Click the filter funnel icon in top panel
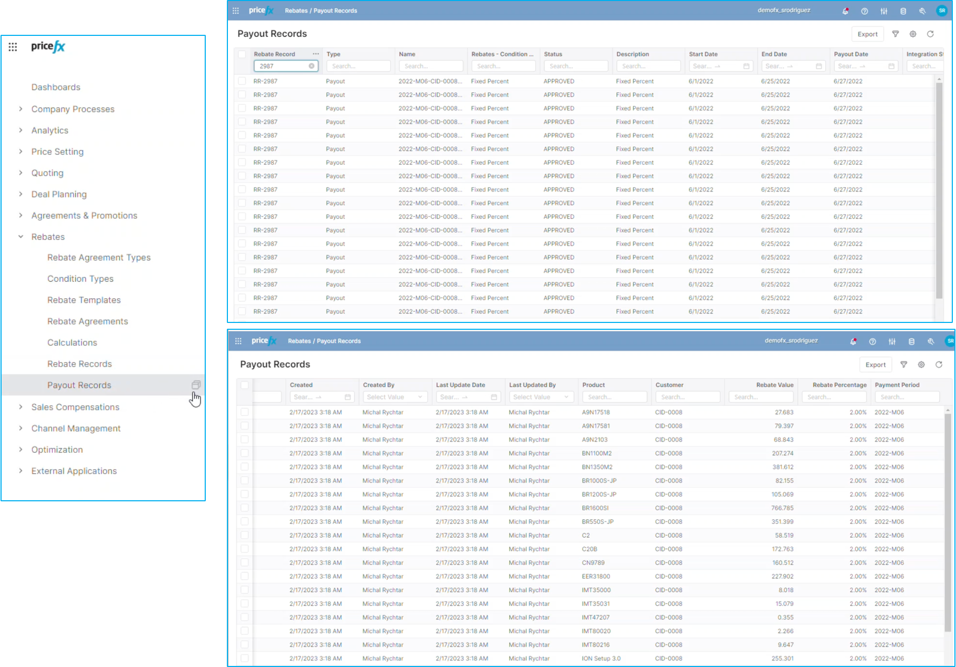Image resolution: width=956 pixels, height=667 pixels. click(x=895, y=34)
